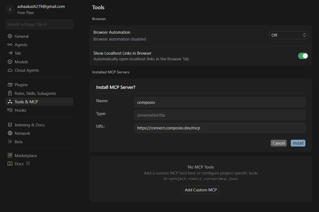Open the Browser Automation Off dropdown

tap(289, 35)
